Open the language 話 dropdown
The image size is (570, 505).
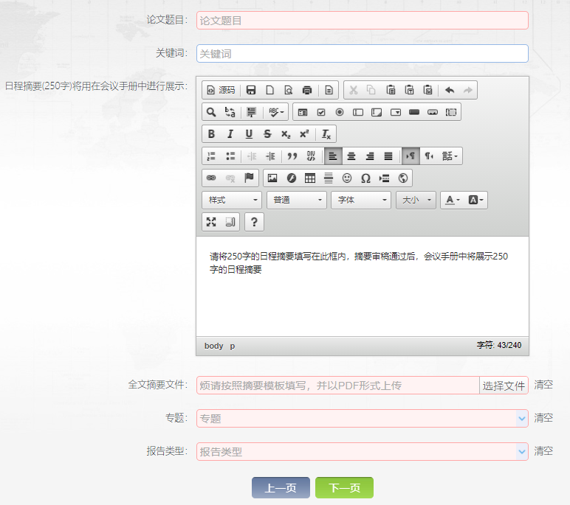450,156
